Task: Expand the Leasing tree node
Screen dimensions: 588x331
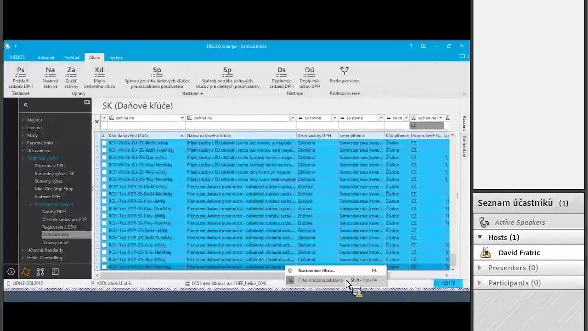Action: point(23,128)
